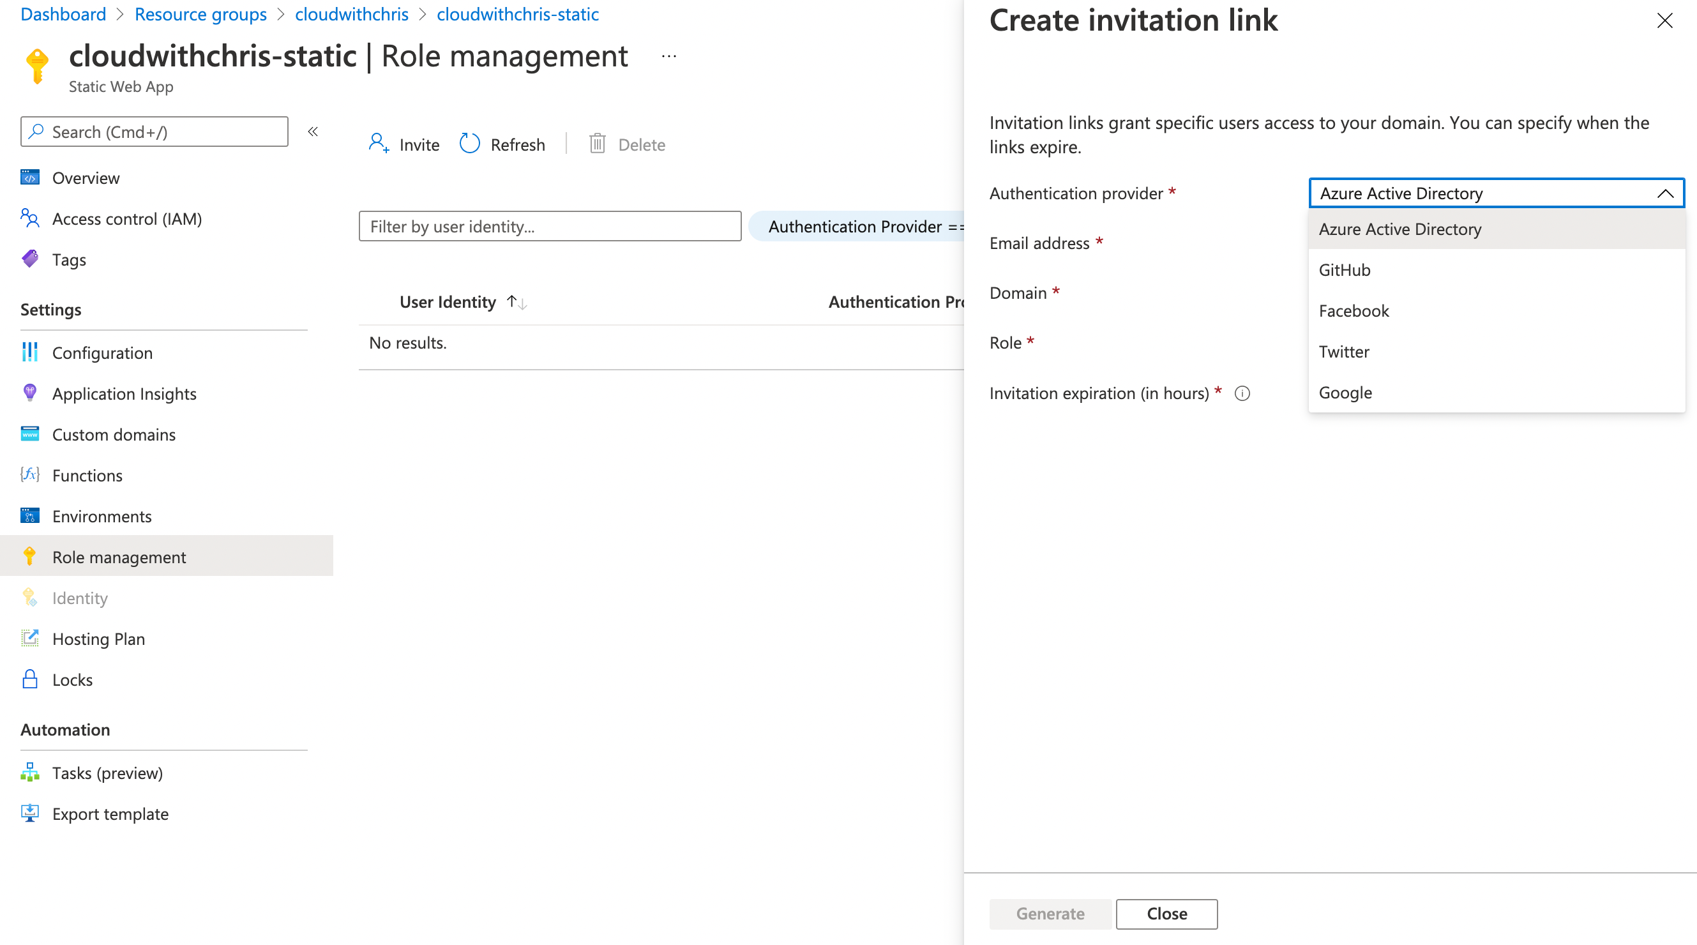The width and height of the screenshot is (1697, 945).
Task: Open Access control (IAM) settings
Action: tap(126, 218)
